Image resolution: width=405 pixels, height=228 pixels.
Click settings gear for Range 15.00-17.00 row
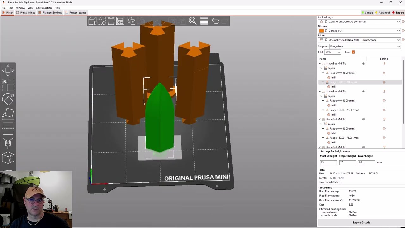[x=384, y=82]
